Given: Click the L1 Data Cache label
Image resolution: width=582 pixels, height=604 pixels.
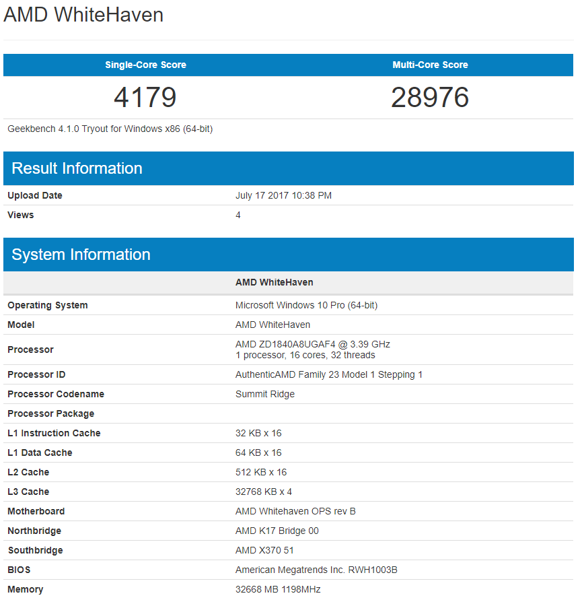Looking at the screenshot, I should coord(40,452).
